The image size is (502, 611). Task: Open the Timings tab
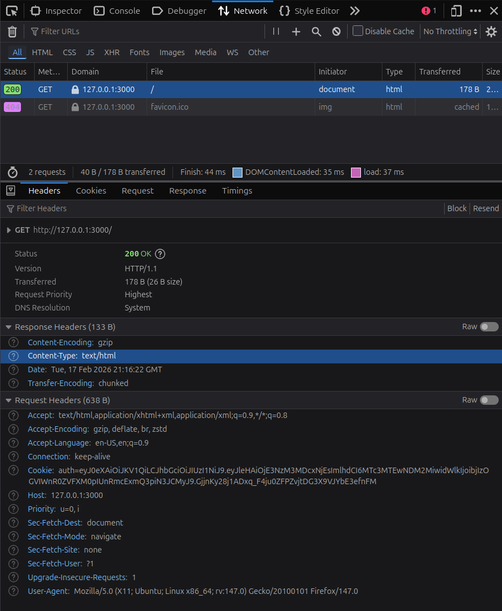pyautogui.click(x=237, y=191)
